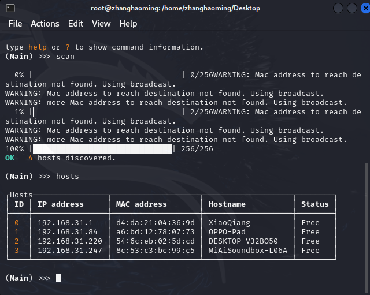The height and width of the screenshot is (295, 370).
Task: Click the DESKTOP-V32BO50 hostname entry
Action: pyautogui.click(x=243, y=241)
